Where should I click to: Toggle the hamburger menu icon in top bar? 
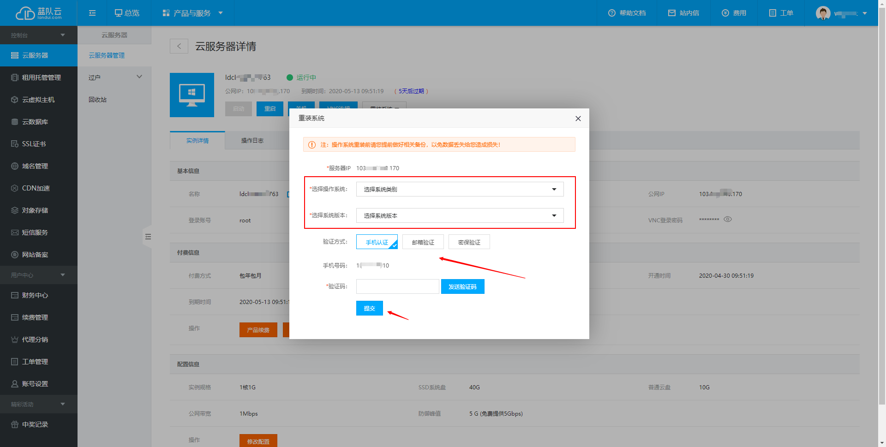coord(92,13)
